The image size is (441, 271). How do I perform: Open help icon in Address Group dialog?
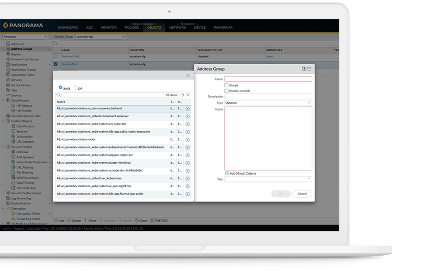tap(304, 69)
